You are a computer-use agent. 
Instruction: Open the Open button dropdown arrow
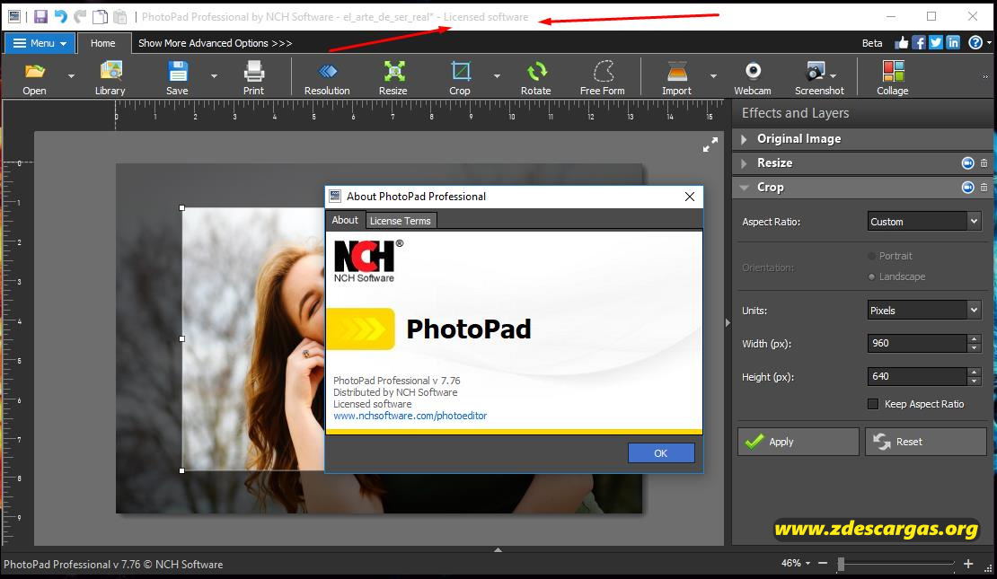coord(71,76)
